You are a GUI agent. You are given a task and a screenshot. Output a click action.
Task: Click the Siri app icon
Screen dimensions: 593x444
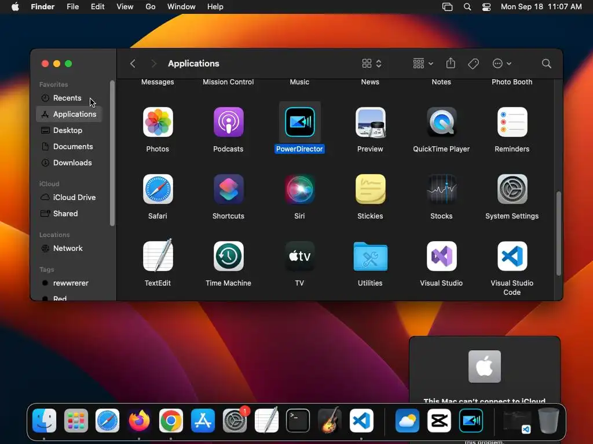299,189
